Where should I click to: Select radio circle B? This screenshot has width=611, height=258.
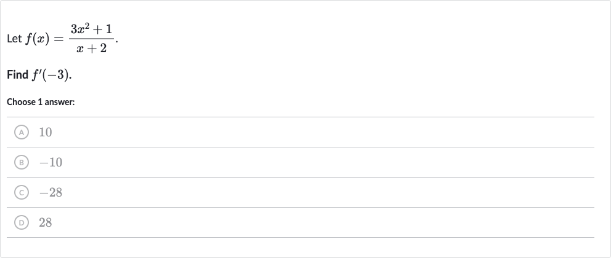point(22,162)
